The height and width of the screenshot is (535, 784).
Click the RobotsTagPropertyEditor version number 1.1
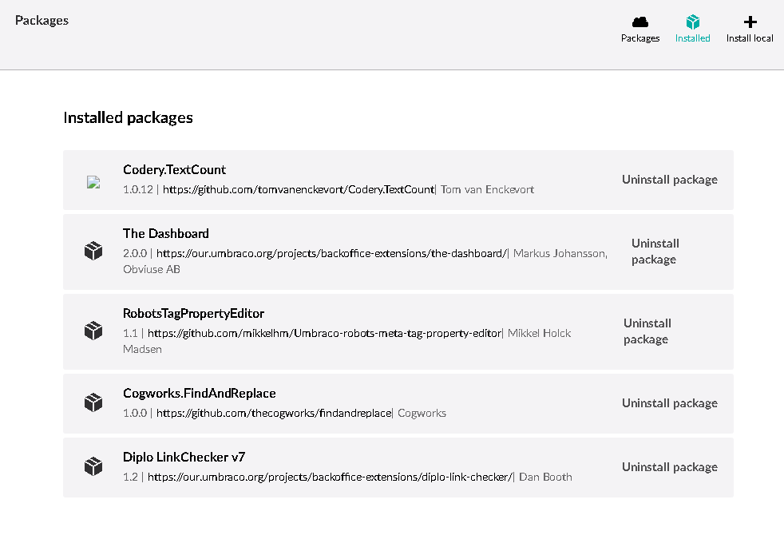tap(130, 334)
